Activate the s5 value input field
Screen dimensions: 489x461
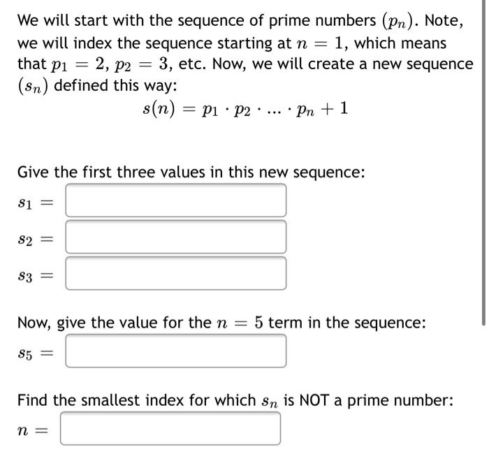point(176,351)
